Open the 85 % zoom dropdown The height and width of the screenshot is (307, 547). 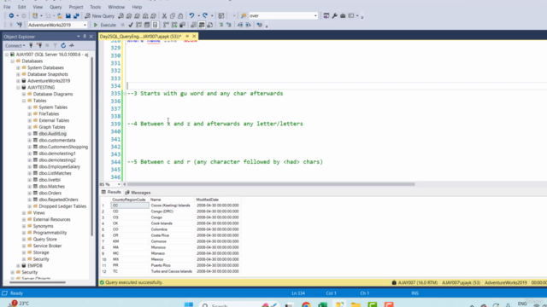(119, 184)
